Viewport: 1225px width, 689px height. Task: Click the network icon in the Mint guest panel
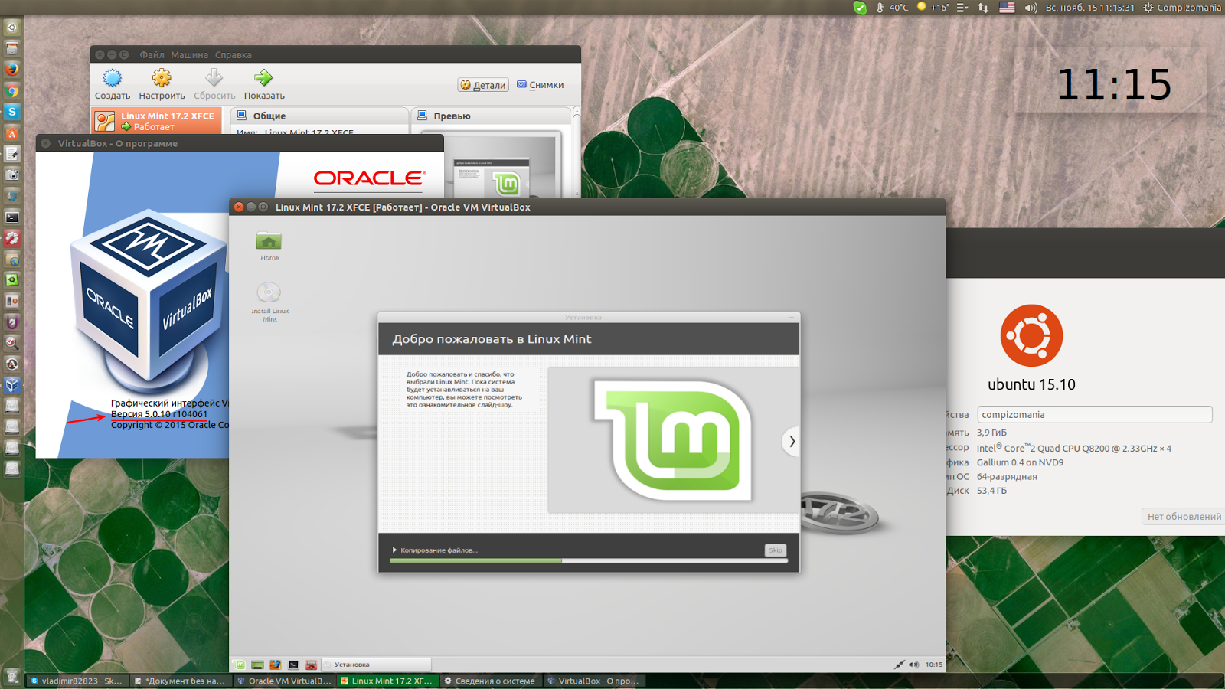900,665
